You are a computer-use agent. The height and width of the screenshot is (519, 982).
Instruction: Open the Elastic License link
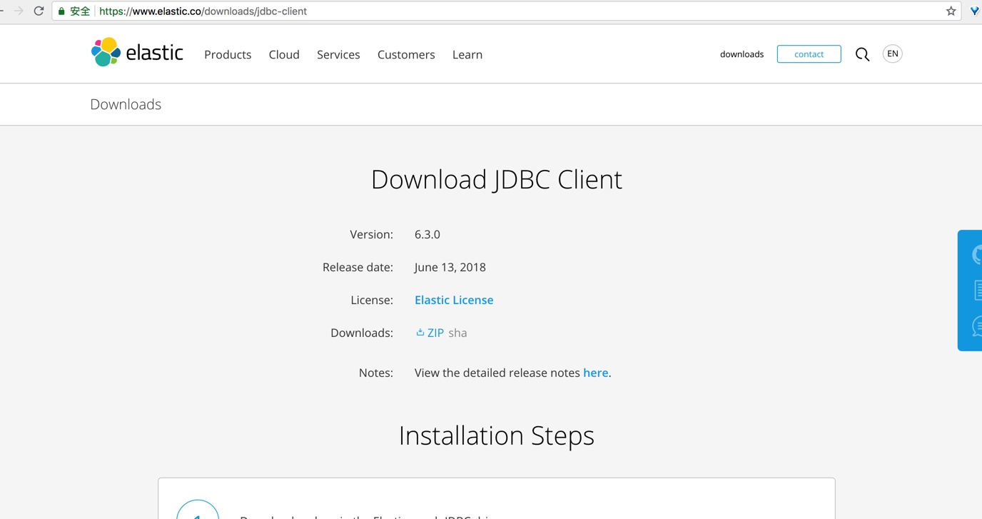coord(454,300)
